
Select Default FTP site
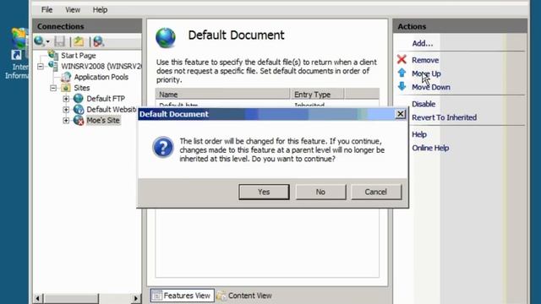pos(106,99)
